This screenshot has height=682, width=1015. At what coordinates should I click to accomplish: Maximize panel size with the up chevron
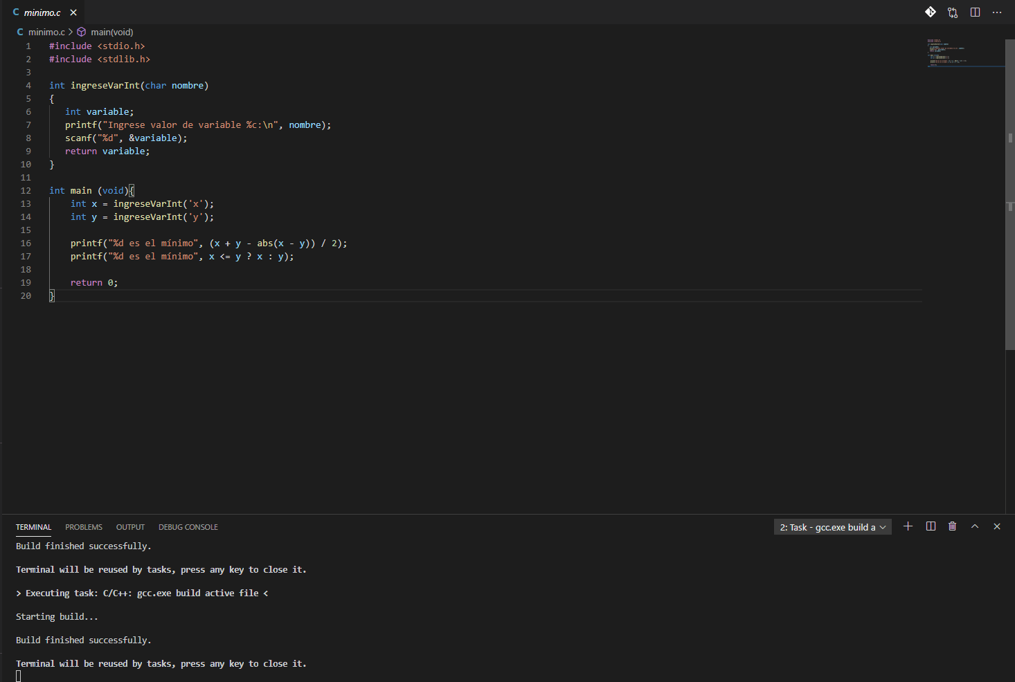coord(975,526)
